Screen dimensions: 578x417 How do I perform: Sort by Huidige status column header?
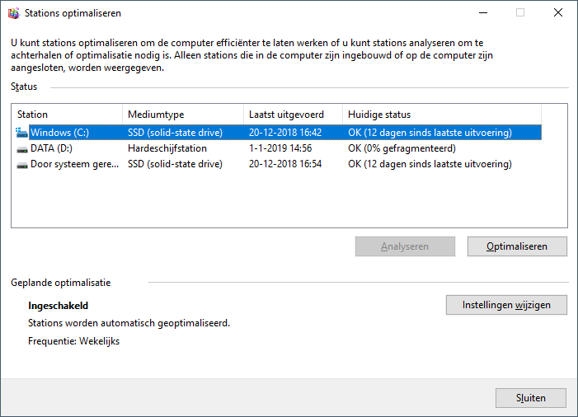[442, 115]
